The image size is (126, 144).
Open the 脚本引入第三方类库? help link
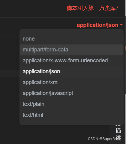[92, 8]
